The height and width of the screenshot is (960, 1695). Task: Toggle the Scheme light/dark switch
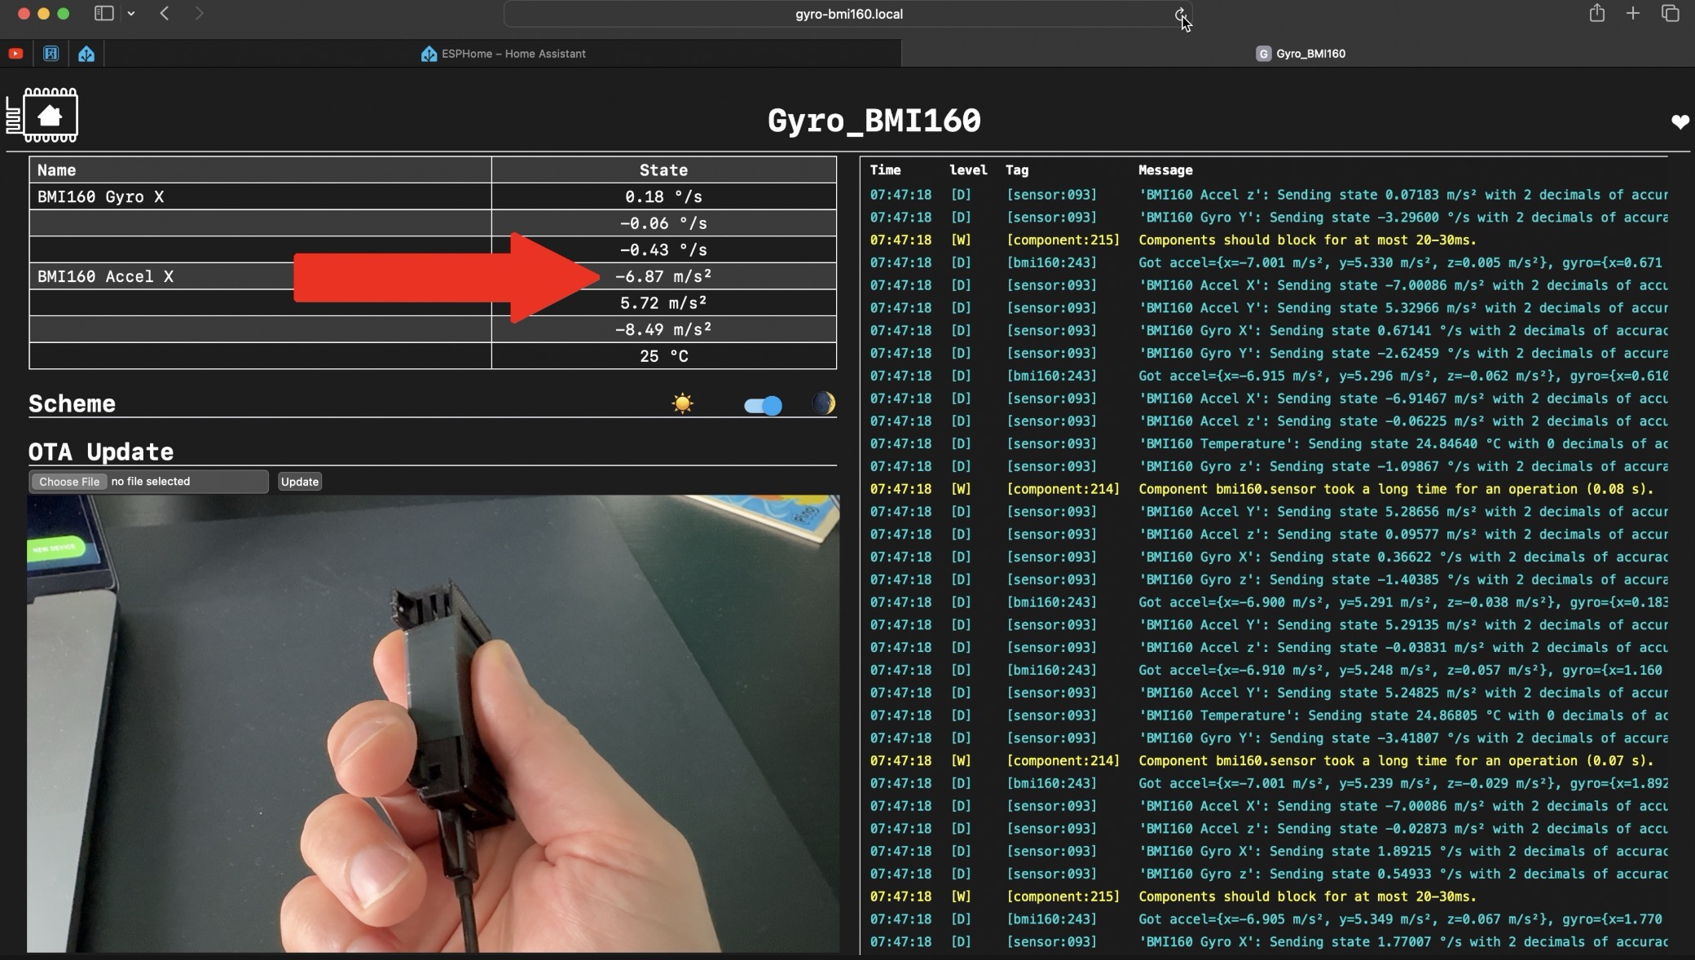[x=763, y=405]
